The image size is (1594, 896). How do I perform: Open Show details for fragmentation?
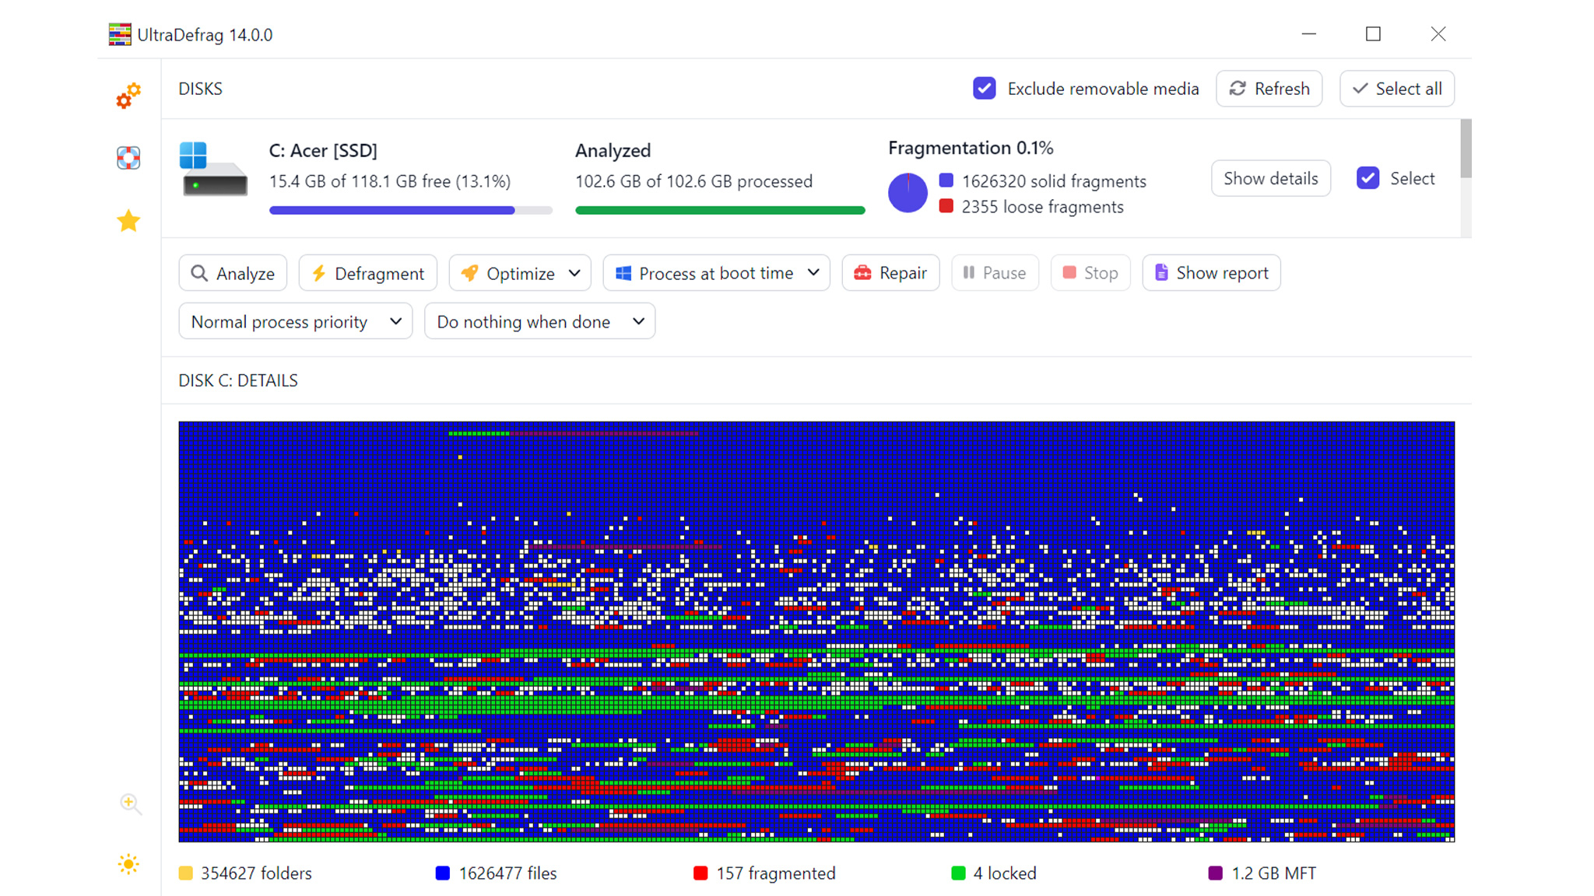click(x=1270, y=178)
